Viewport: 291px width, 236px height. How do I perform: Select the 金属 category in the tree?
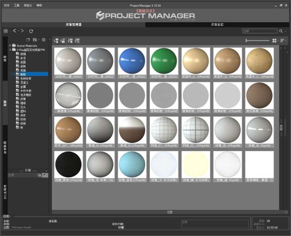click(23, 87)
